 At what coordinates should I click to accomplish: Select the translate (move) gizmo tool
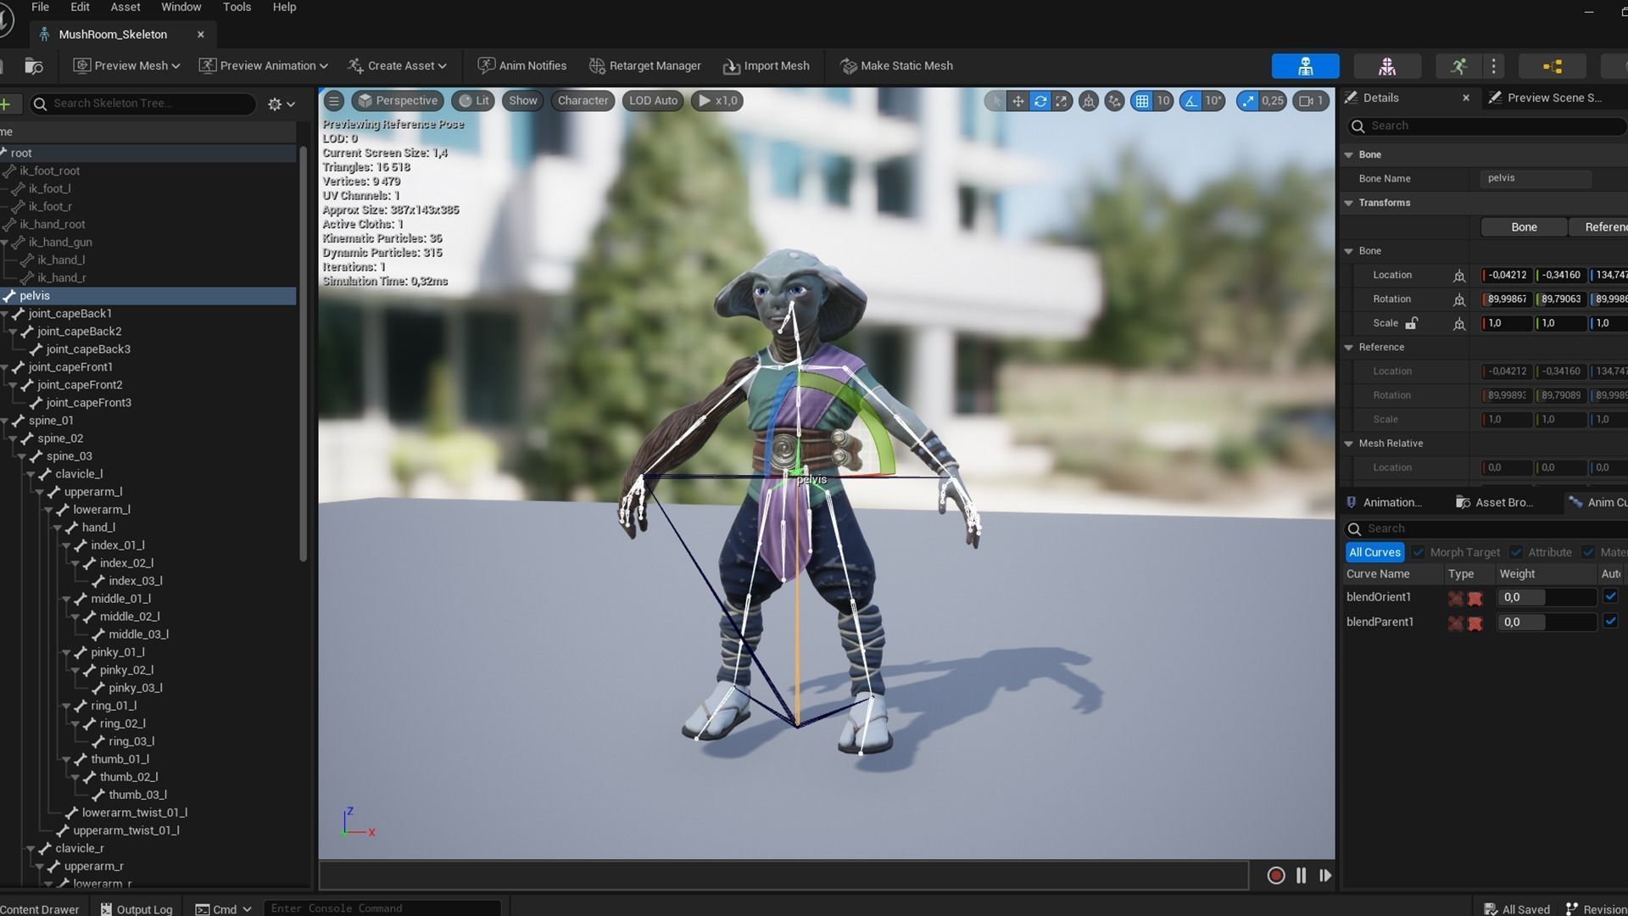click(1017, 101)
